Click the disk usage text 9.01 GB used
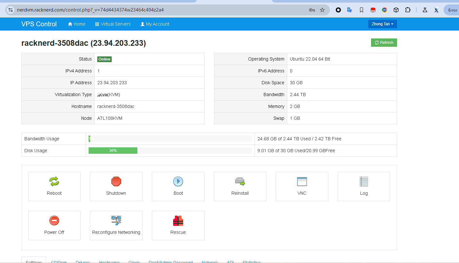 (x=296, y=151)
